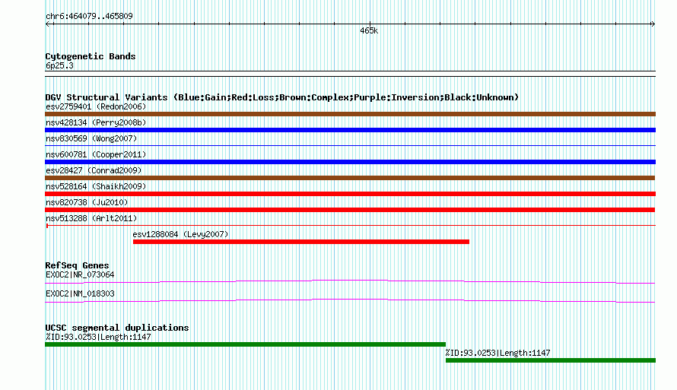The image size is (677, 390).
Task: Open variant label nsv830569 (Wong2007)
Action: coord(91,138)
